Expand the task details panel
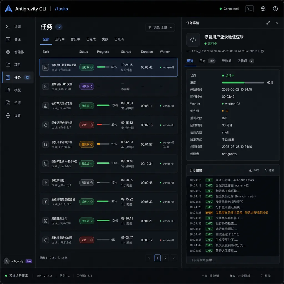 [x=268, y=23]
